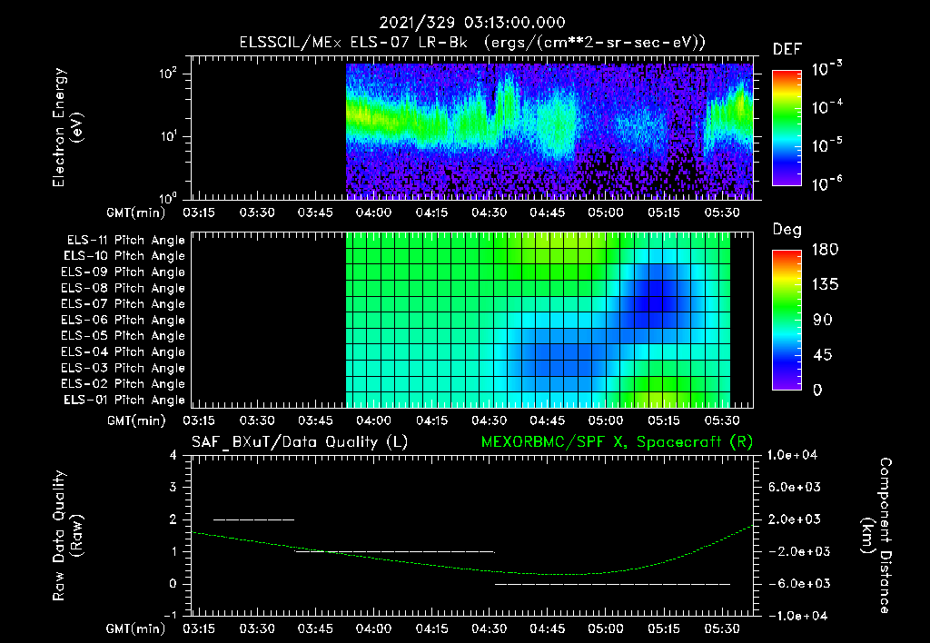Select the ELS-04 Pitch Angle row label

123,351
